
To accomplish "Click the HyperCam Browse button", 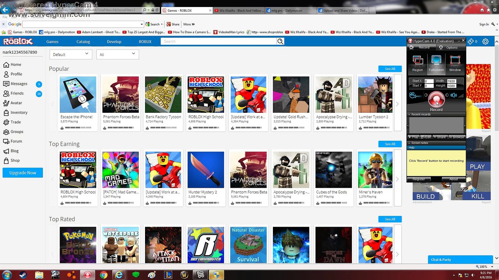I will (x=457, y=137).
